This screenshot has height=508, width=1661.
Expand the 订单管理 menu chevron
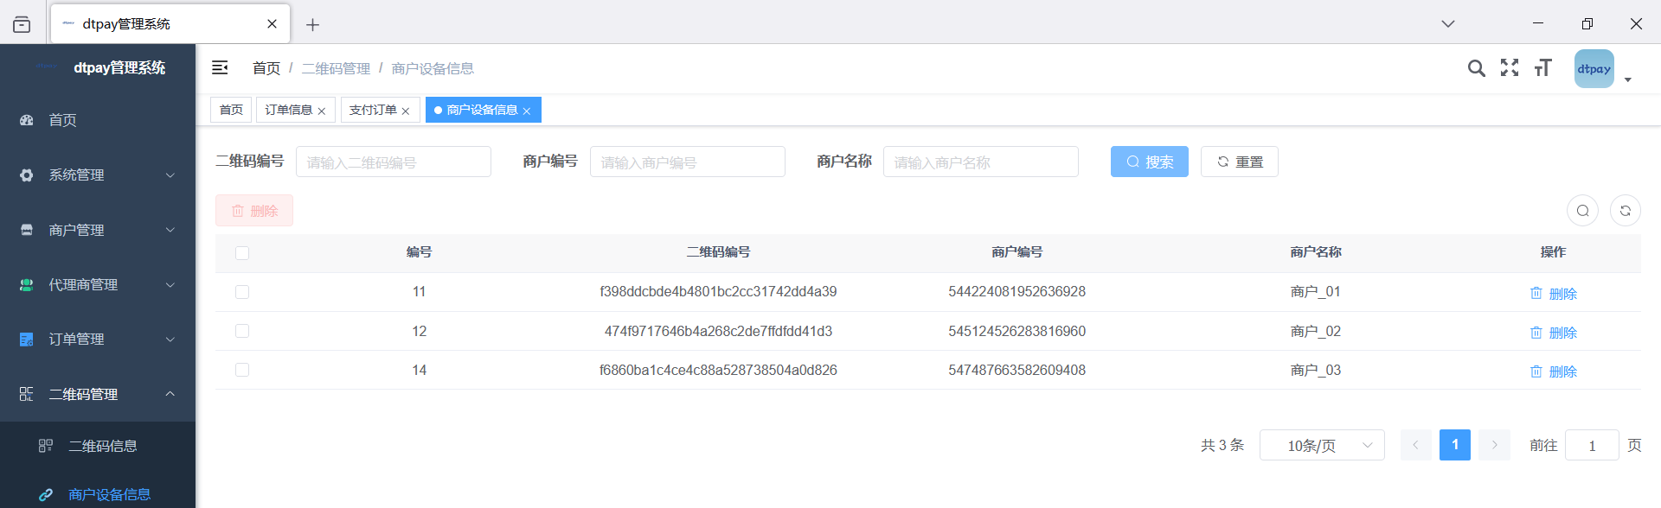(170, 340)
